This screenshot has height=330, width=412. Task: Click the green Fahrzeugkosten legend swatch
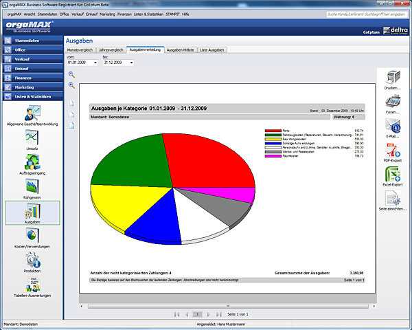pyautogui.click(x=273, y=135)
